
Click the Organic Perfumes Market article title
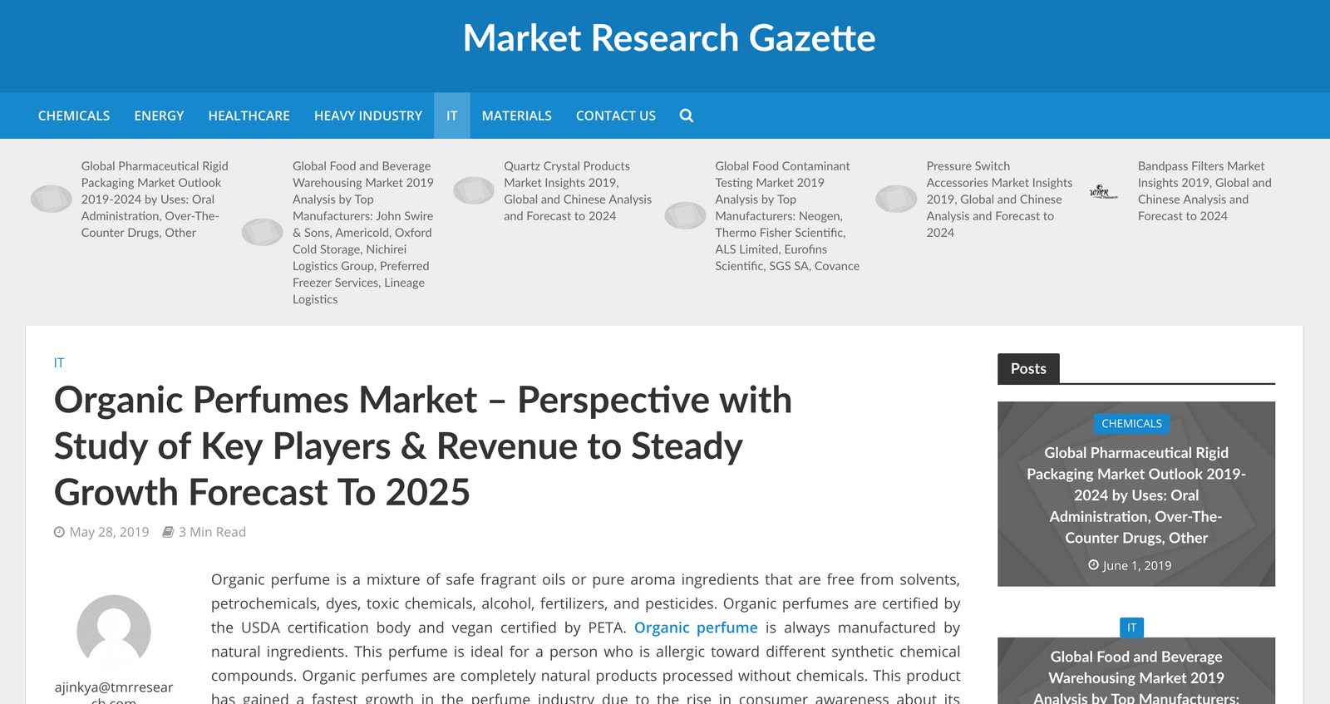point(423,446)
